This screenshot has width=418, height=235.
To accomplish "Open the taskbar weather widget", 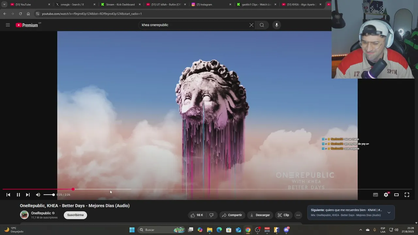I will (x=14, y=230).
